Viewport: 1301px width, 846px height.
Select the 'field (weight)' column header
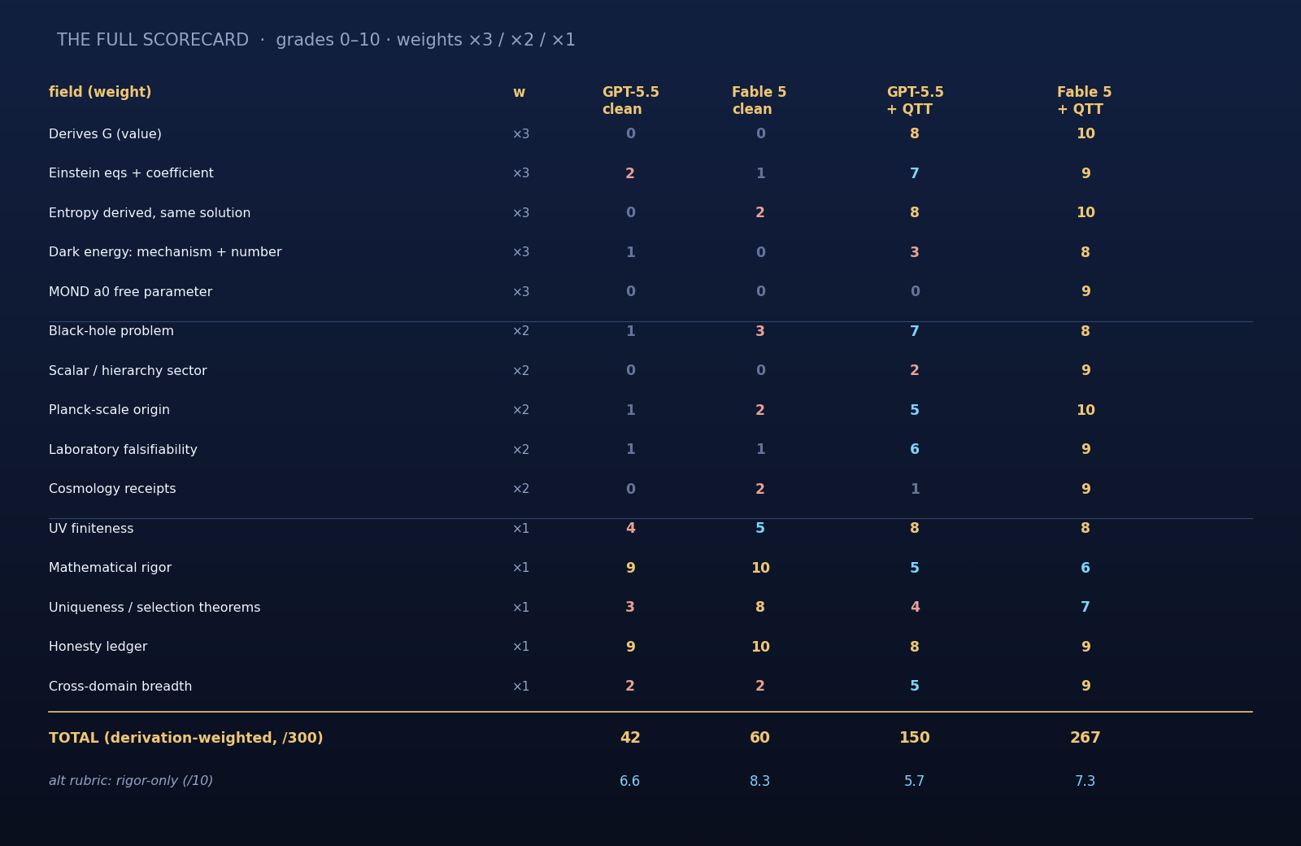[x=100, y=93]
